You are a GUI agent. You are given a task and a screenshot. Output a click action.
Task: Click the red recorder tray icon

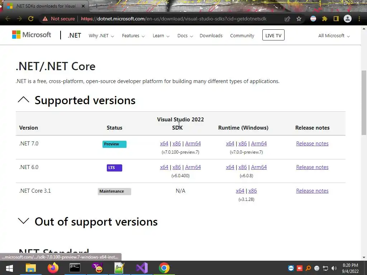coord(300,268)
